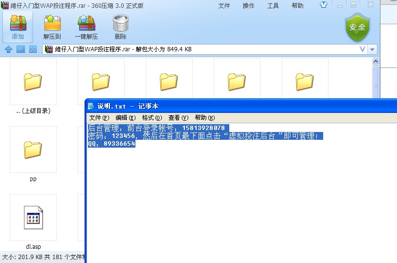Open the 操作 menu in 360压缩
397x263 pixels.
(x=248, y=5)
